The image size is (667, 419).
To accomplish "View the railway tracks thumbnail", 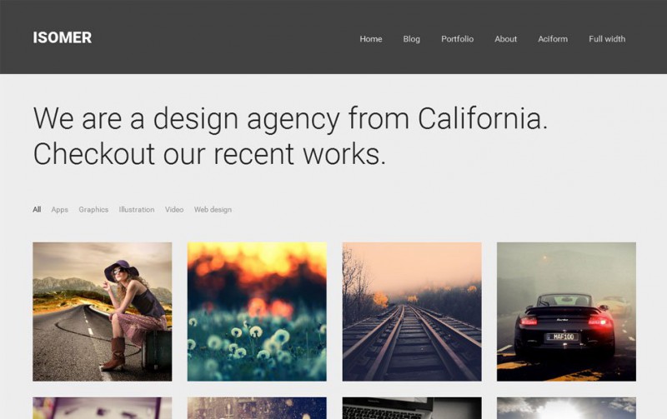I will [x=412, y=312].
